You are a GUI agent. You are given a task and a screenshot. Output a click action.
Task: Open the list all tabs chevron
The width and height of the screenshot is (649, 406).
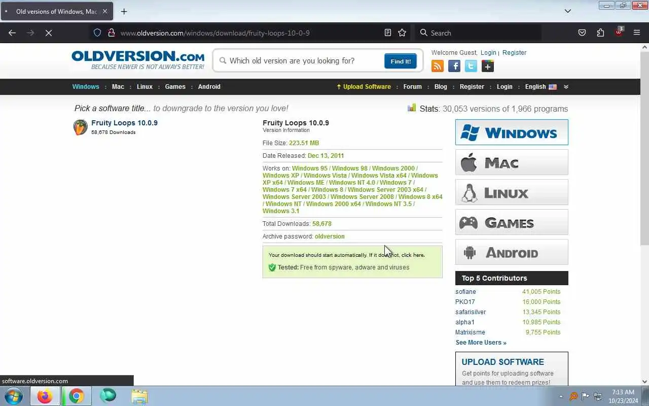[x=568, y=11]
